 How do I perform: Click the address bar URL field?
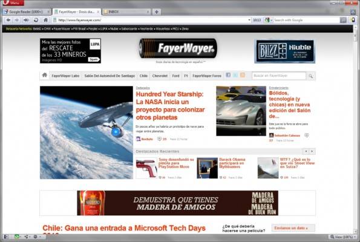[x=151, y=20]
